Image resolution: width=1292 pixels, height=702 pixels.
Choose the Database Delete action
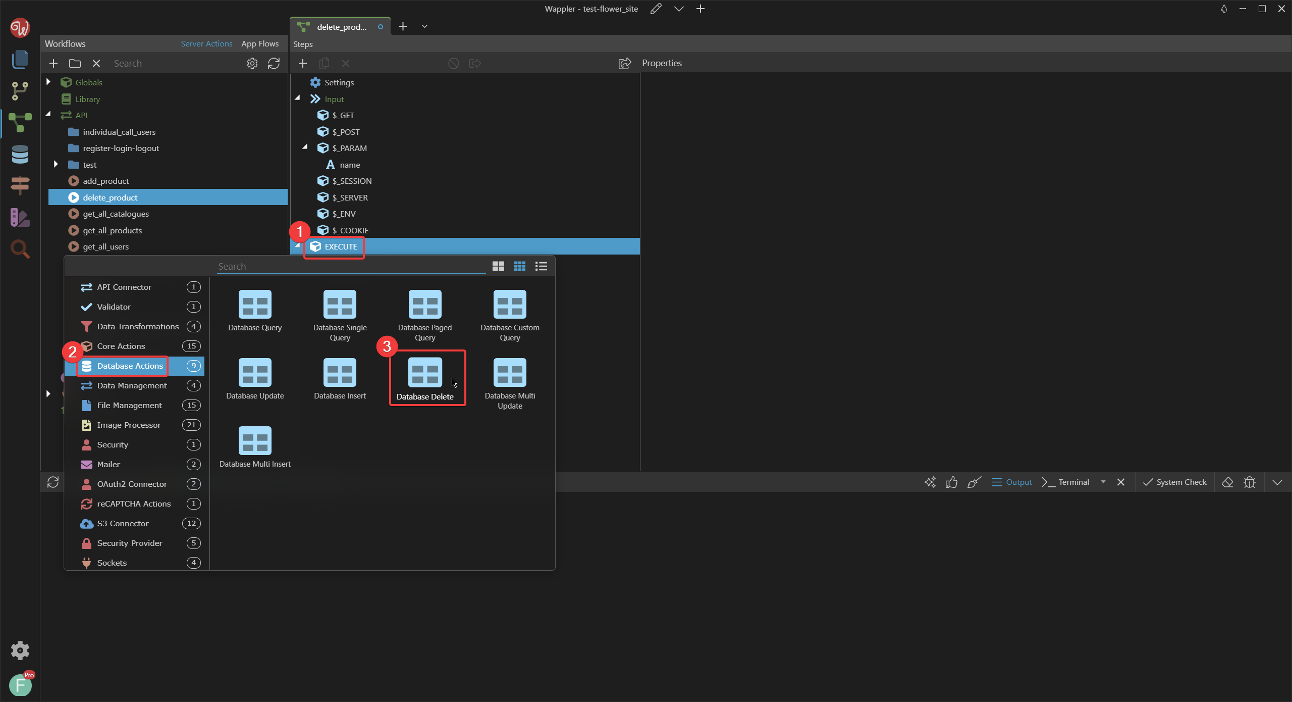pos(425,379)
